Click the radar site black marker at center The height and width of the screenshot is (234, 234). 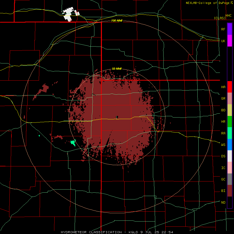(117, 117)
